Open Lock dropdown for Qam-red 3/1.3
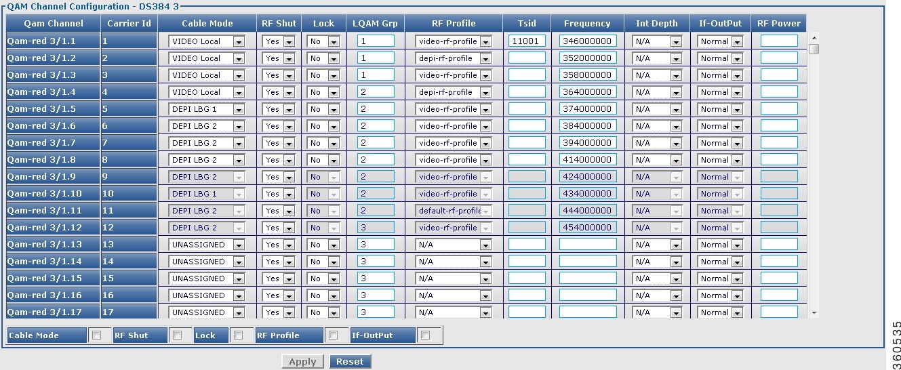The width and height of the screenshot is (901, 370). coord(323,75)
